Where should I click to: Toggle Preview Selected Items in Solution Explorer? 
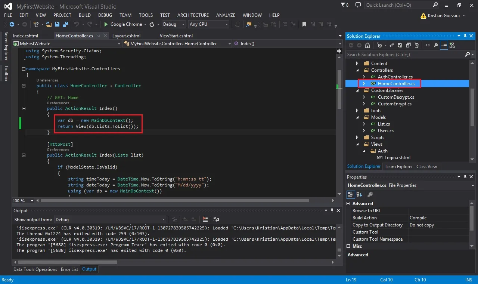coord(444,45)
